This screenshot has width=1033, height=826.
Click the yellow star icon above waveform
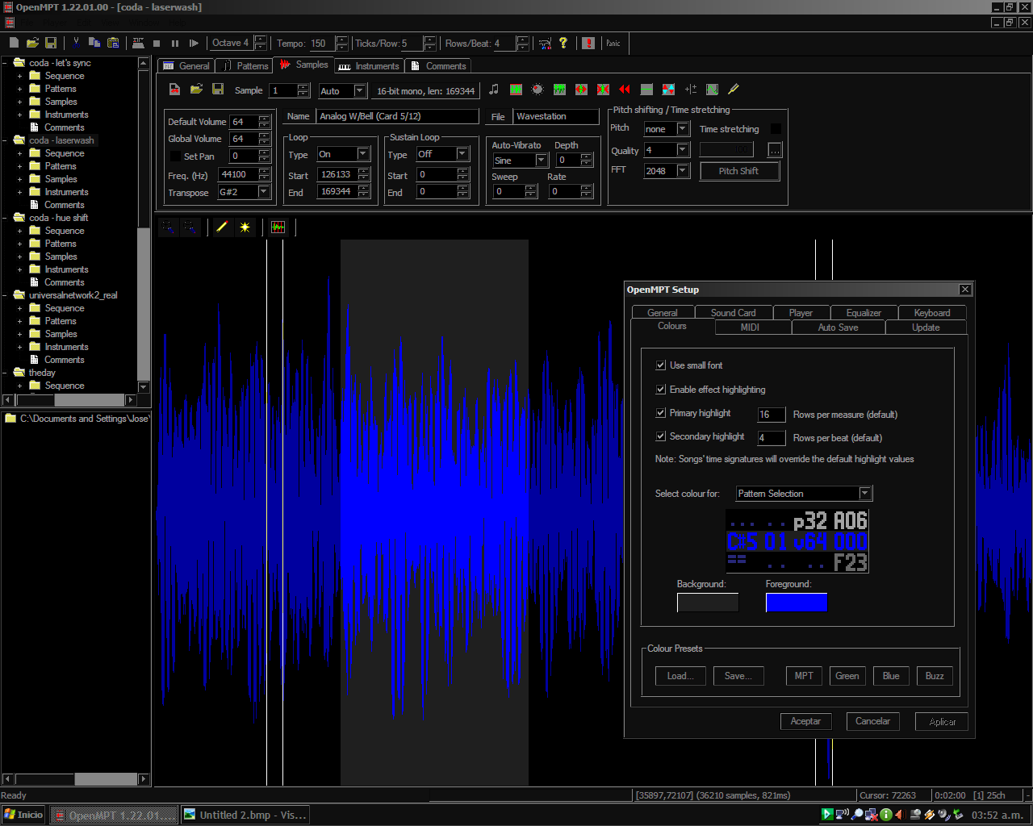pos(245,227)
